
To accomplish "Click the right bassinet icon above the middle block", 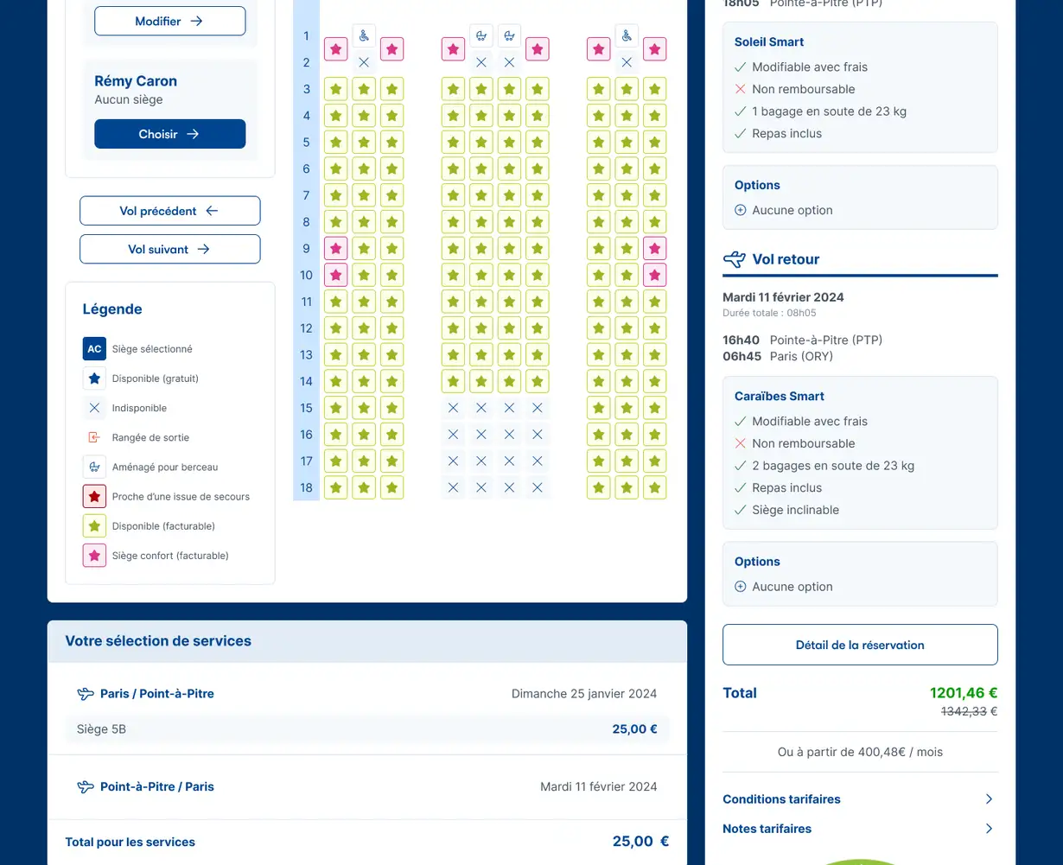I will [x=510, y=35].
